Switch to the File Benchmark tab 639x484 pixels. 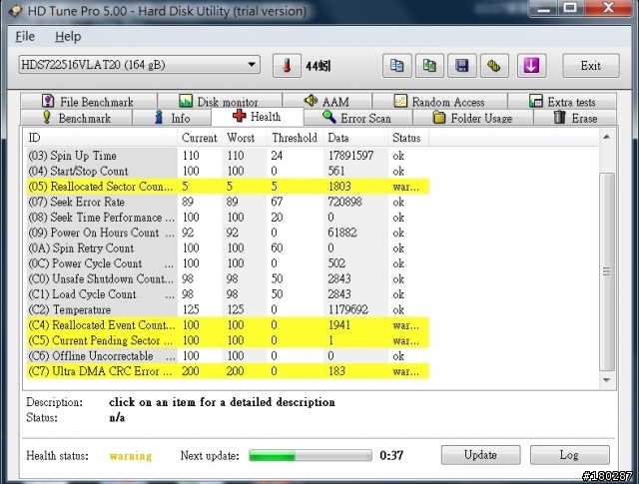(x=89, y=101)
